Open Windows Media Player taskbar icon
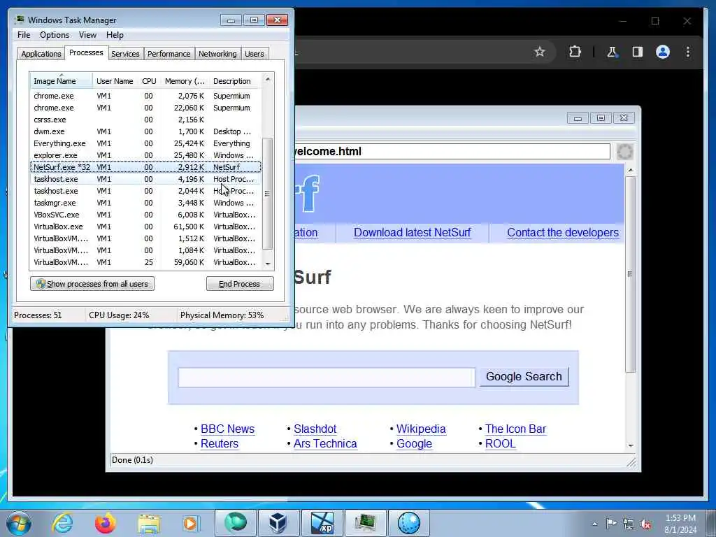The height and width of the screenshot is (537, 716). point(191,523)
